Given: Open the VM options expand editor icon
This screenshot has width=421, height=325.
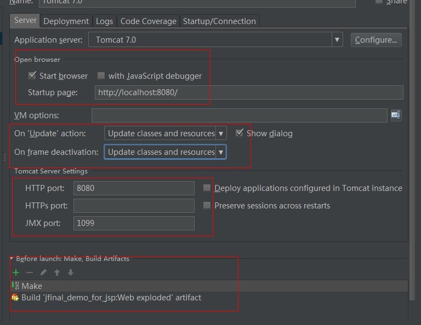Looking at the screenshot, I should 396,115.
